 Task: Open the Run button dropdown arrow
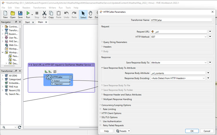[x=32, y=14]
